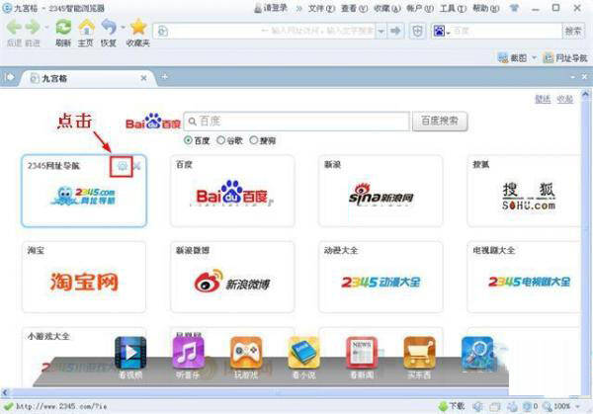The height and width of the screenshot is (414, 593).
Task: Open the 新浪 Sina speed dial tile
Action: (x=381, y=191)
